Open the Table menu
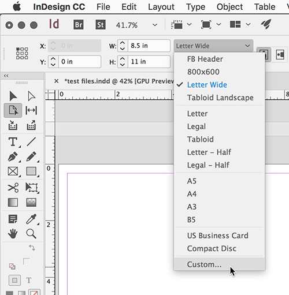This screenshot has width=289, height=295. coord(265,7)
